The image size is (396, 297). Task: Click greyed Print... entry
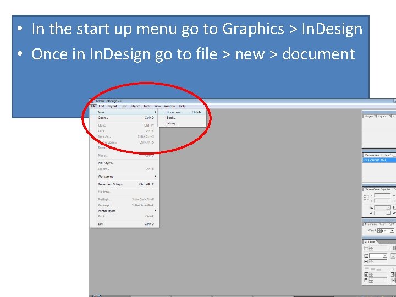click(x=124, y=217)
